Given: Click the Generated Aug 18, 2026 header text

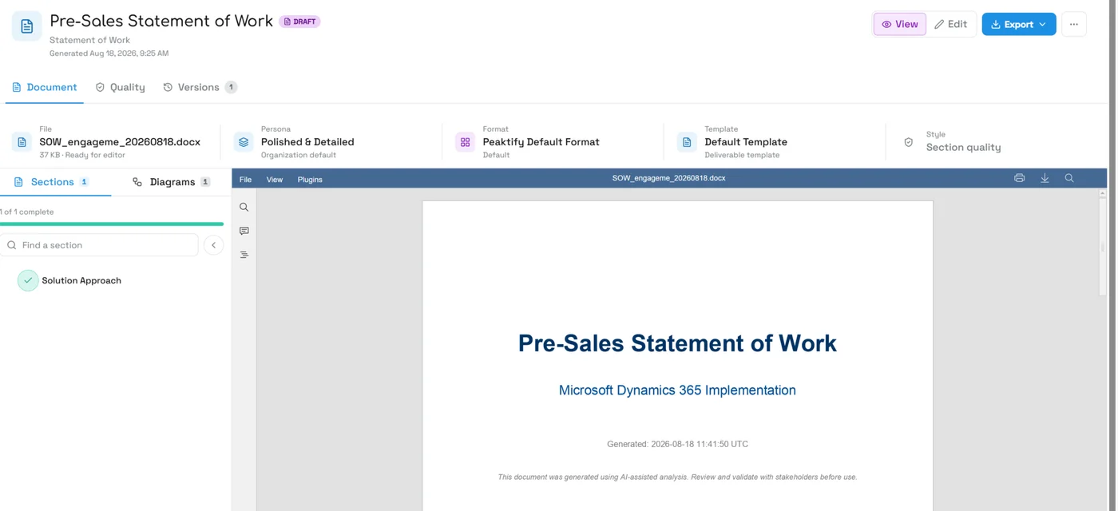Looking at the screenshot, I should pos(109,53).
